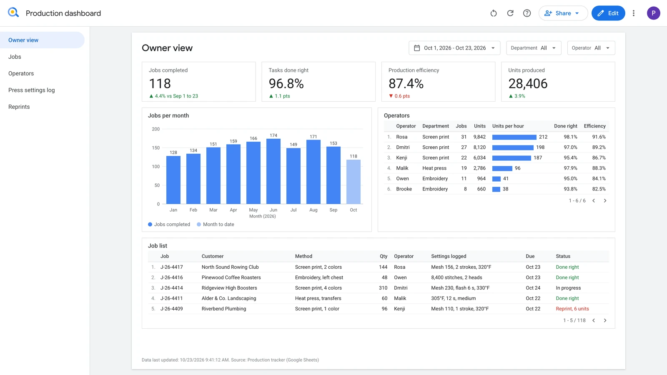The image size is (667, 375).
Task: Click the Production dashboard report title
Action: click(x=63, y=13)
